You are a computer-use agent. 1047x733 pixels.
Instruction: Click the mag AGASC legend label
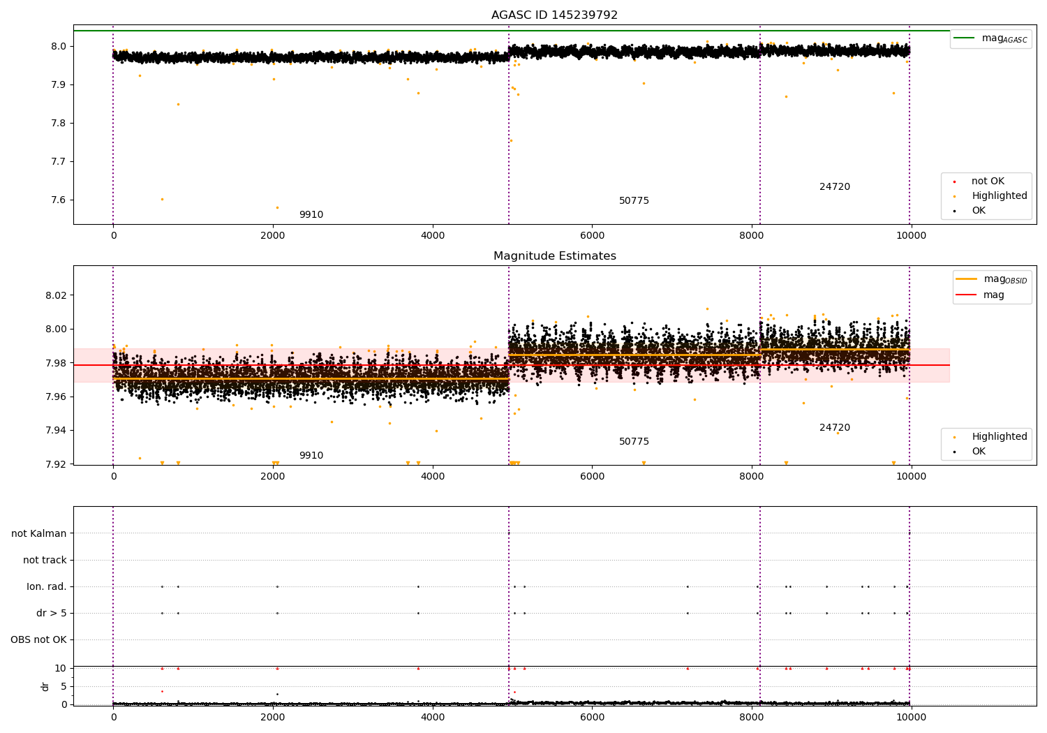click(1004, 38)
